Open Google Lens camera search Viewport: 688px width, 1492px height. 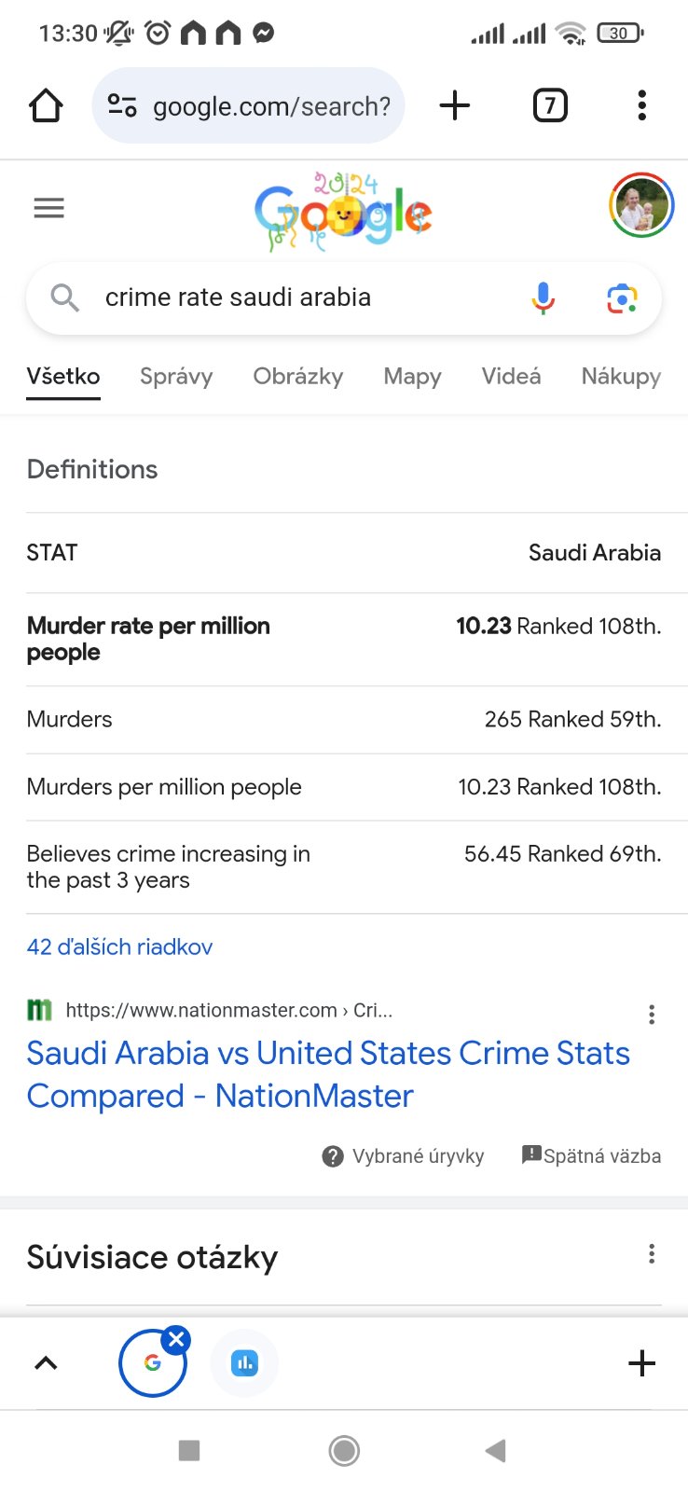point(621,298)
